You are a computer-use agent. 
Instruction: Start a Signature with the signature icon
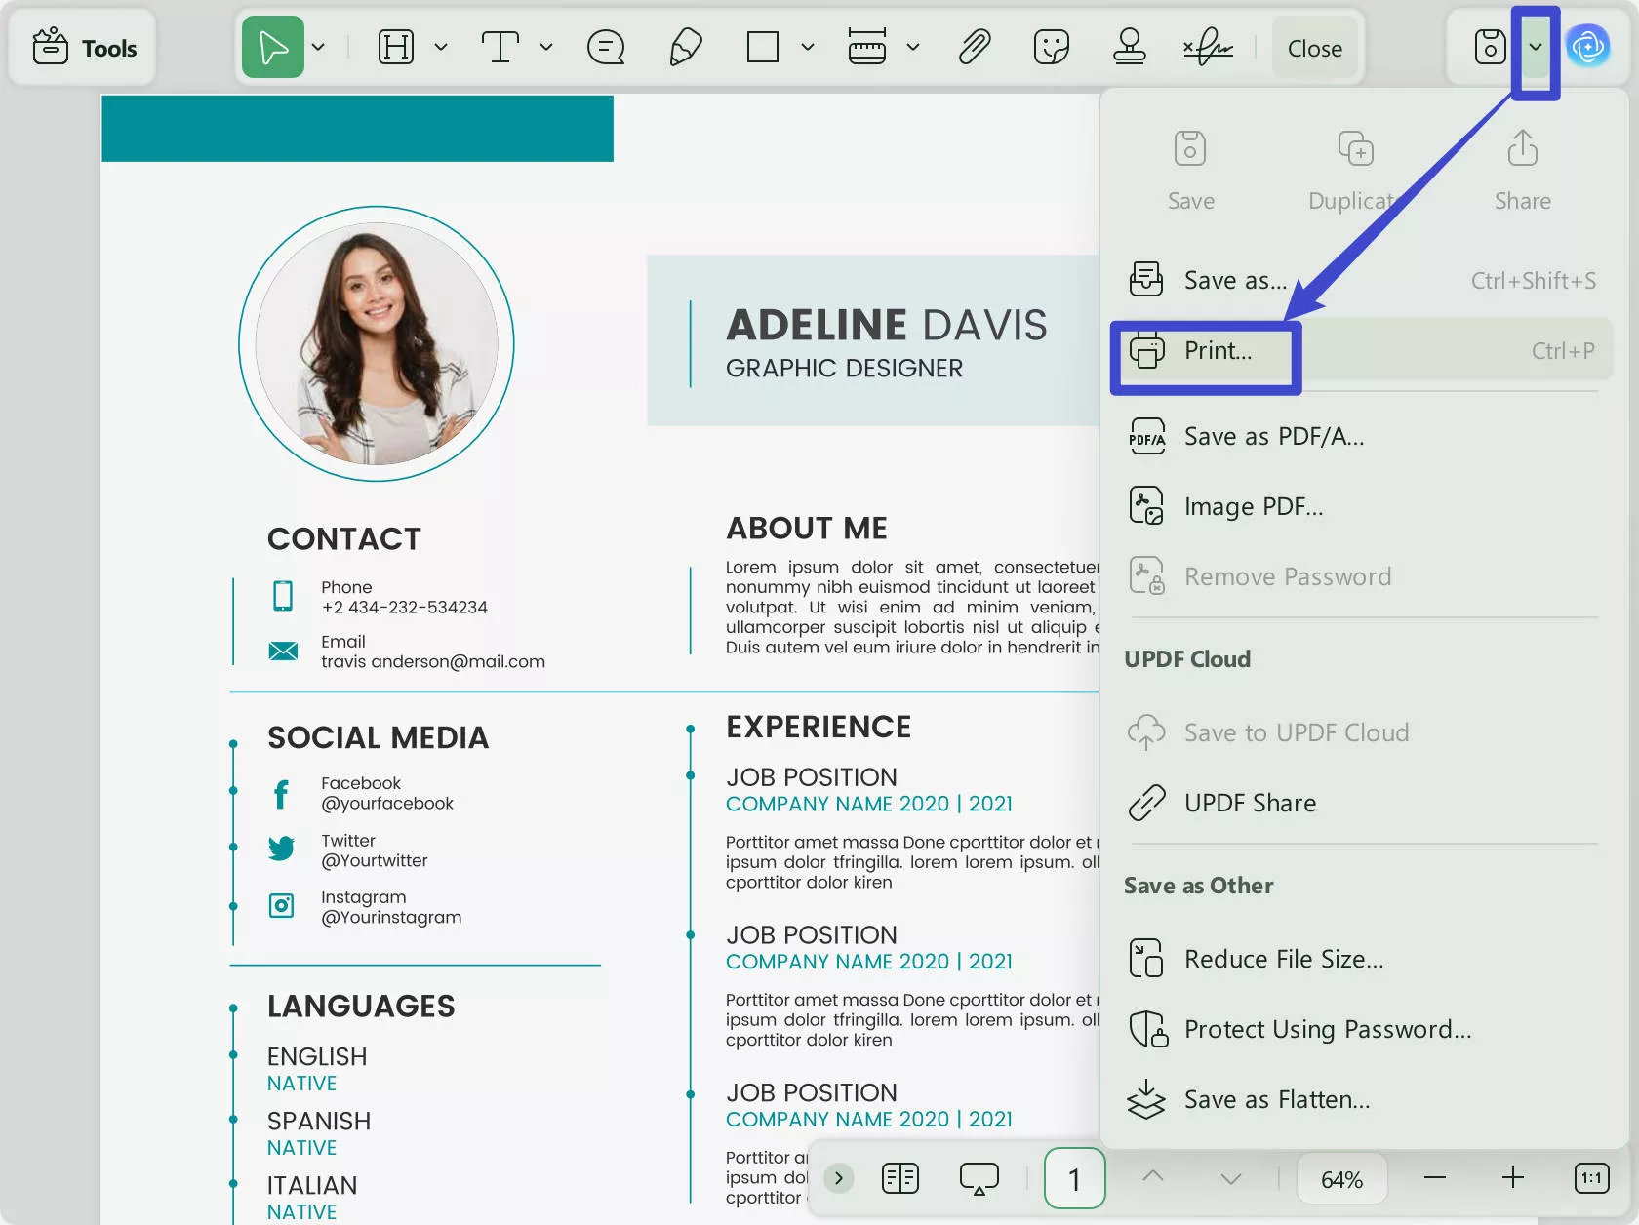click(x=1209, y=46)
